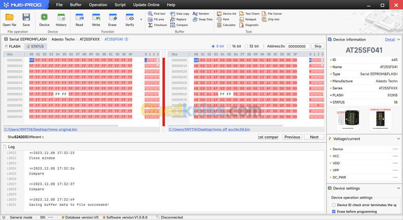This screenshot has width=403, height=220.
Task: Click the Next difference button
Action: tap(314, 137)
